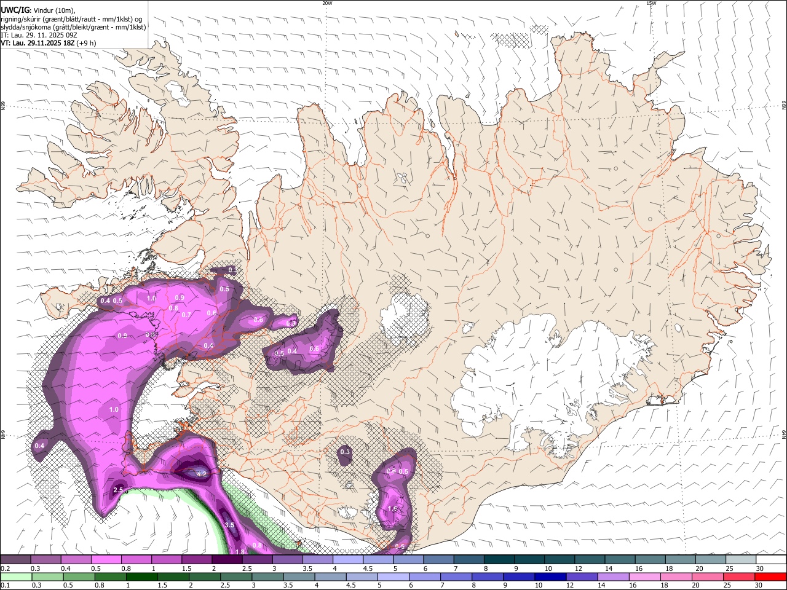The height and width of the screenshot is (590, 787).
Task: Click the '3.5' value label on the map
Action: point(229,525)
